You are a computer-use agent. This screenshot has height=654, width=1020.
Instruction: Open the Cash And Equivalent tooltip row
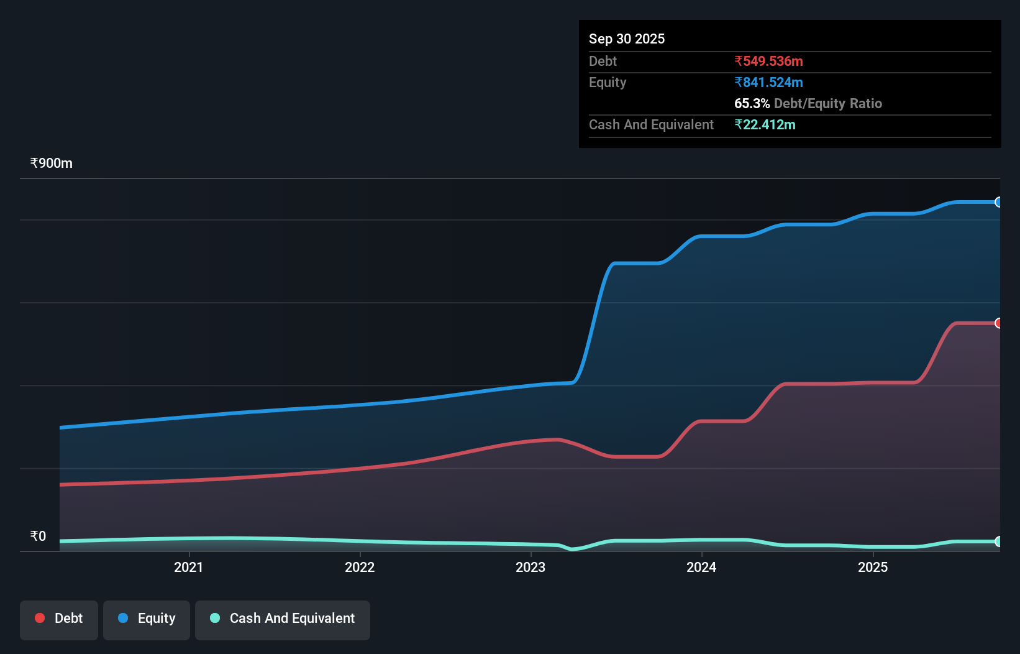click(650, 124)
